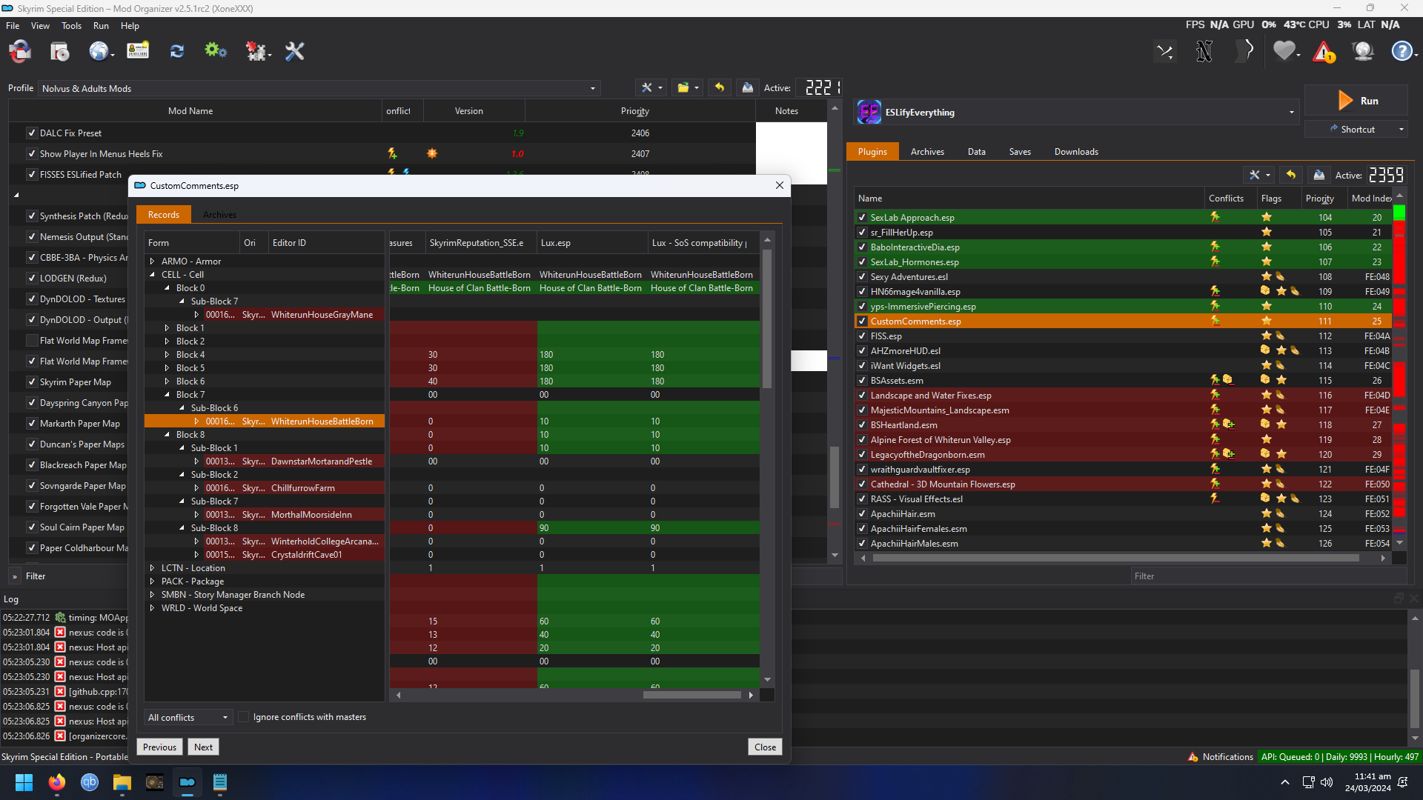Click the plugin list horizontal scrollbar
Viewport: 1423px width, 800px height.
[x=1115, y=559]
